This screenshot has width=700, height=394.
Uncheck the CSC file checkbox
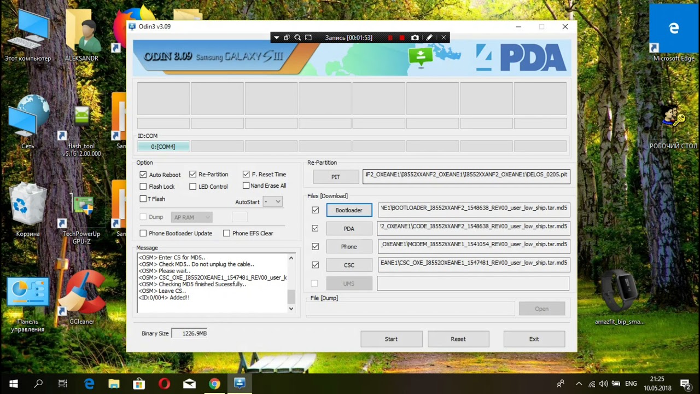point(315,265)
